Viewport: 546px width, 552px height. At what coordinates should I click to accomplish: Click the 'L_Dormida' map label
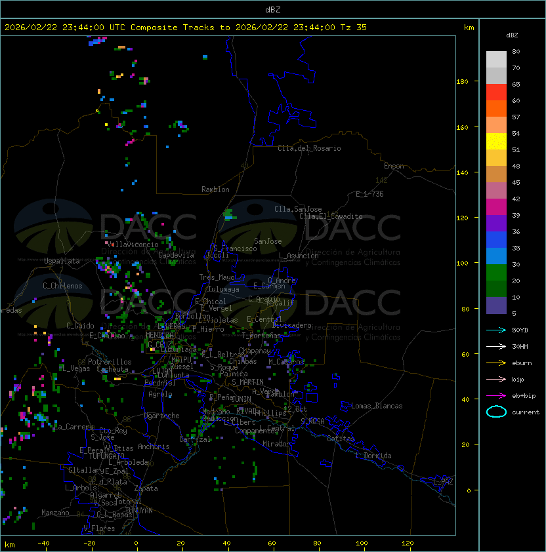(x=373, y=456)
